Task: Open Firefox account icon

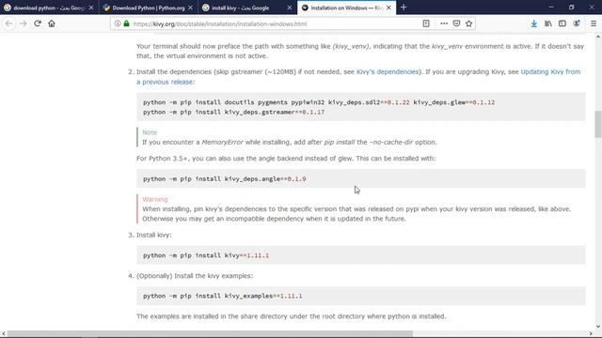Action: [x=577, y=23]
